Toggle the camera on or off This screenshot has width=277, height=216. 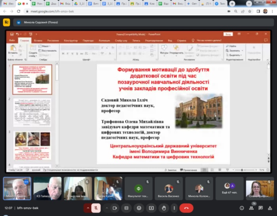click(115, 208)
